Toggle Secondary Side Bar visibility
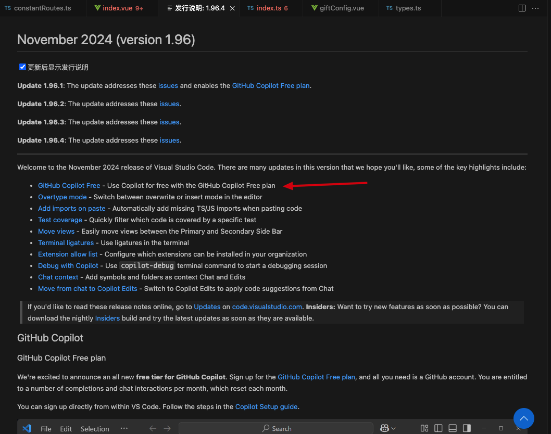This screenshot has width=551, height=434. 466,428
